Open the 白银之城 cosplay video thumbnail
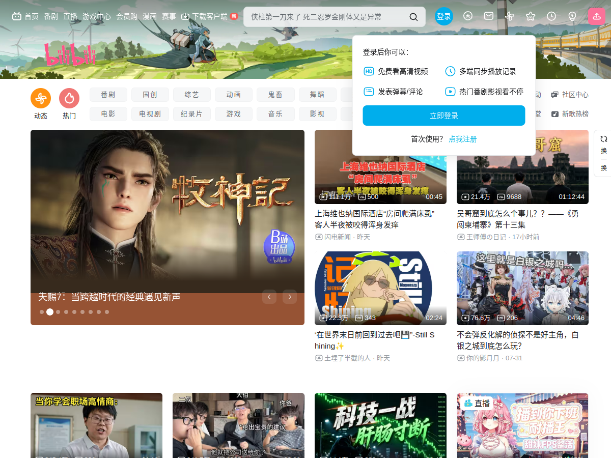The height and width of the screenshot is (458, 611). coord(522,288)
